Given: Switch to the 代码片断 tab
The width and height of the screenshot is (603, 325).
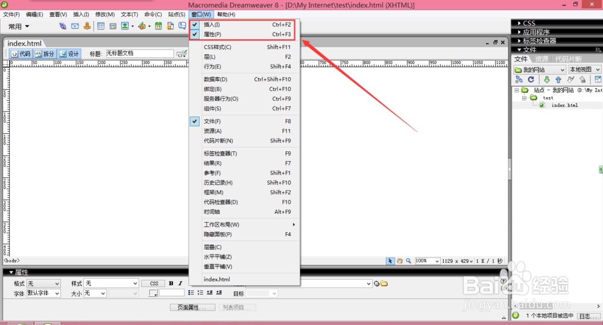Looking at the screenshot, I should tap(568, 59).
